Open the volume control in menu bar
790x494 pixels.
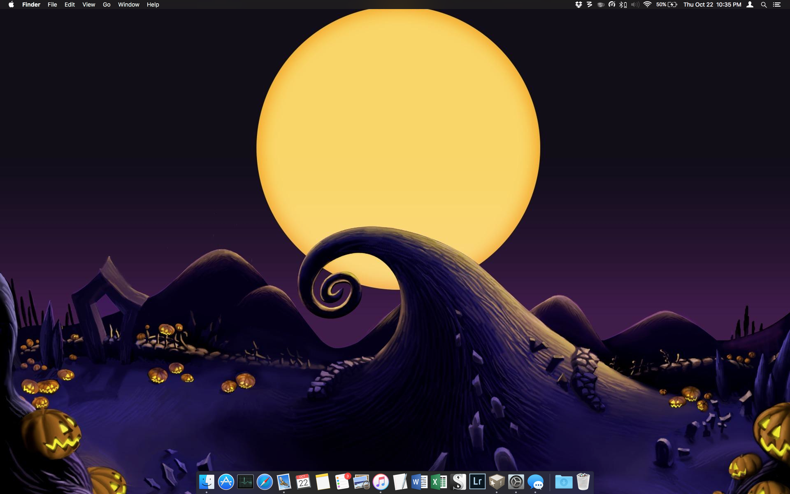[x=635, y=5]
